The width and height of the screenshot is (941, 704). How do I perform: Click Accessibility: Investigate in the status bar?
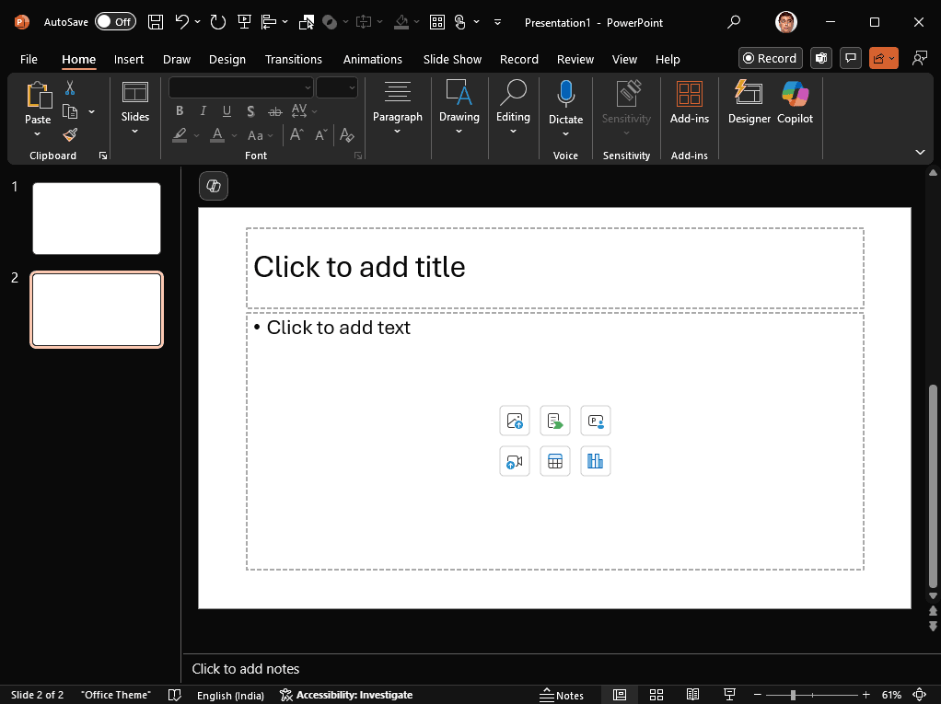346,695
